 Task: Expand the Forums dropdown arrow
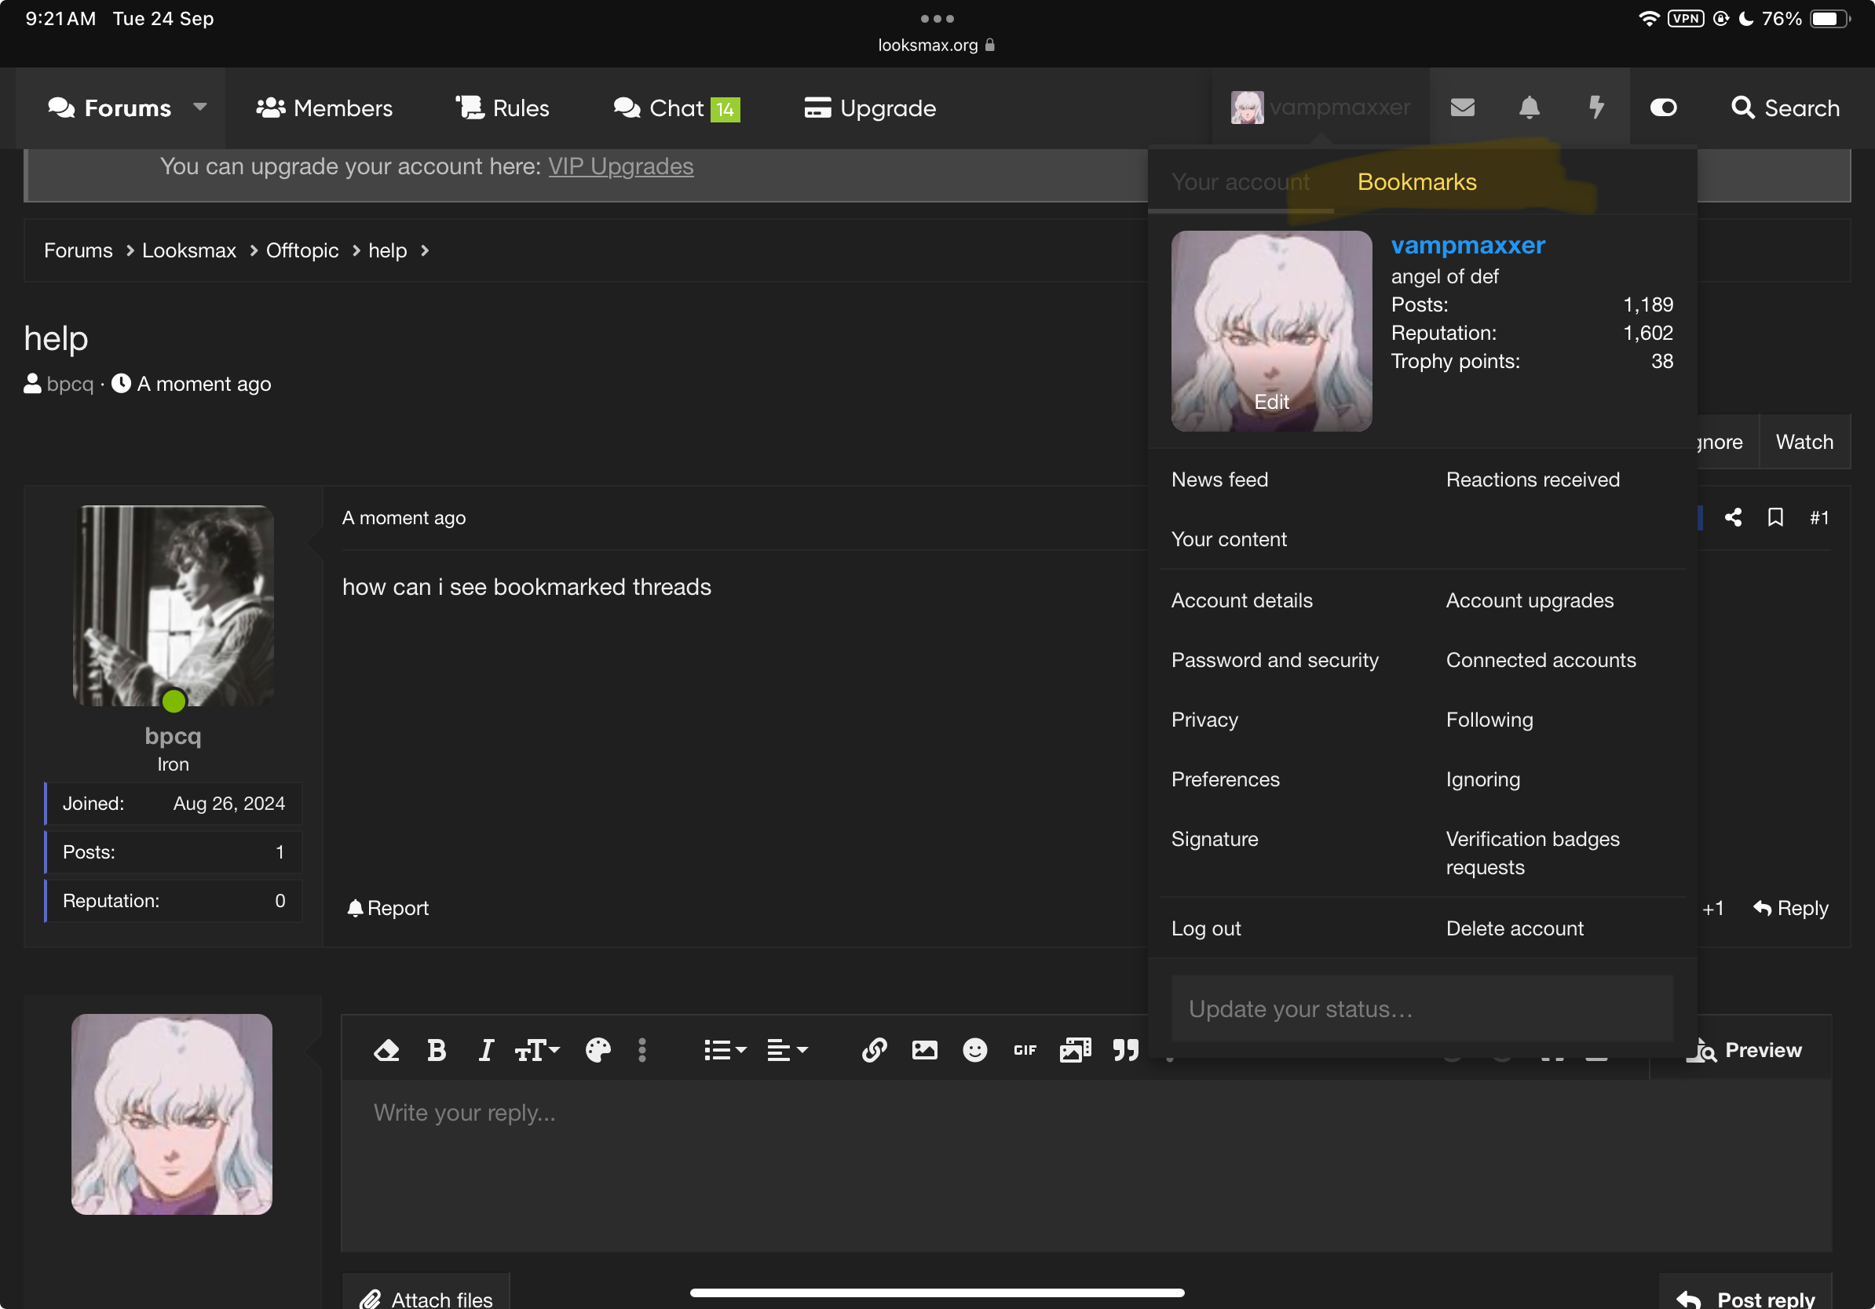point(200,107)
